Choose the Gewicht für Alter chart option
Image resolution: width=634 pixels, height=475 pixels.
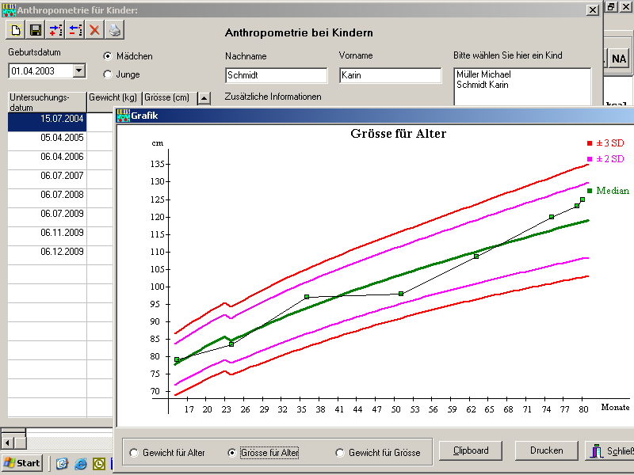point(132,453)
